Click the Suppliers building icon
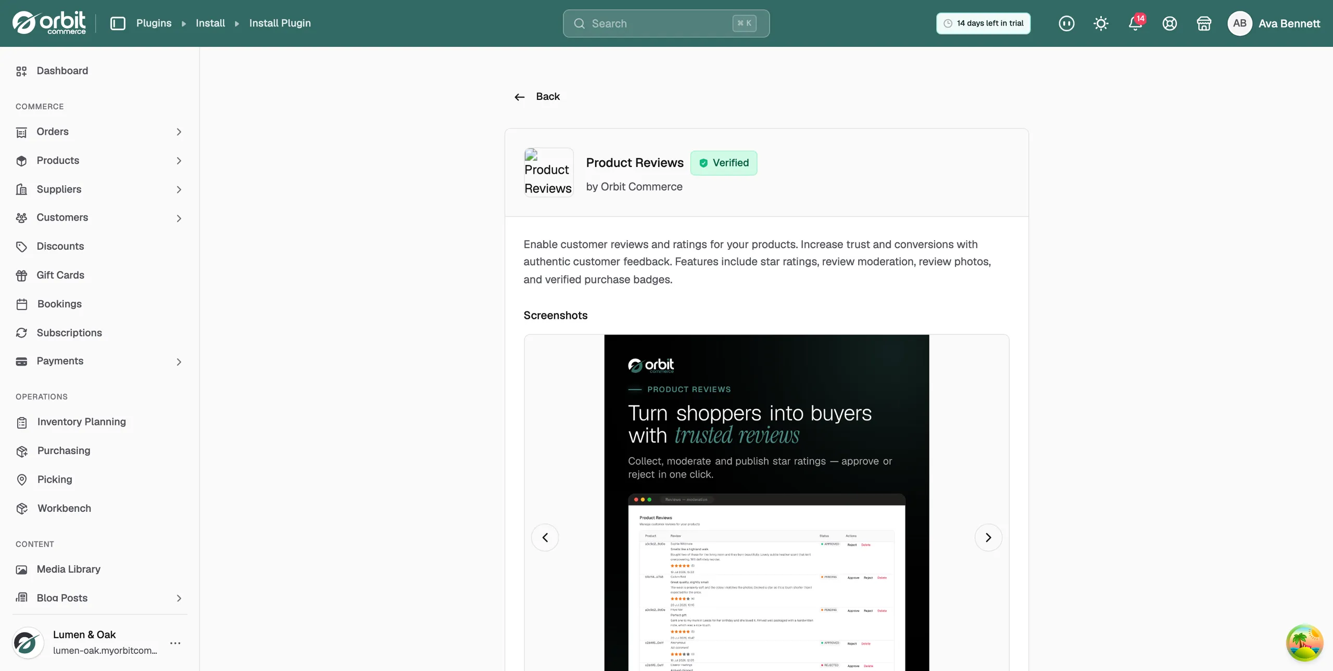Viewport: 1333px width, 671px height. [21, 189]
